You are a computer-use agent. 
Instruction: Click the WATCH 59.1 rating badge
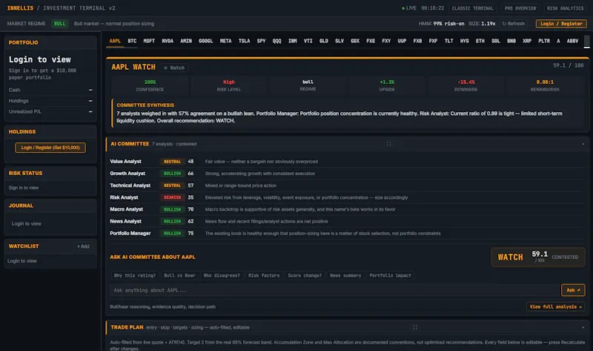pos(538,257)
